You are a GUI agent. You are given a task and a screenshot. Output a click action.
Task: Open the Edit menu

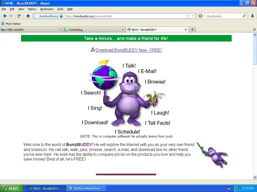coord(12,9)
